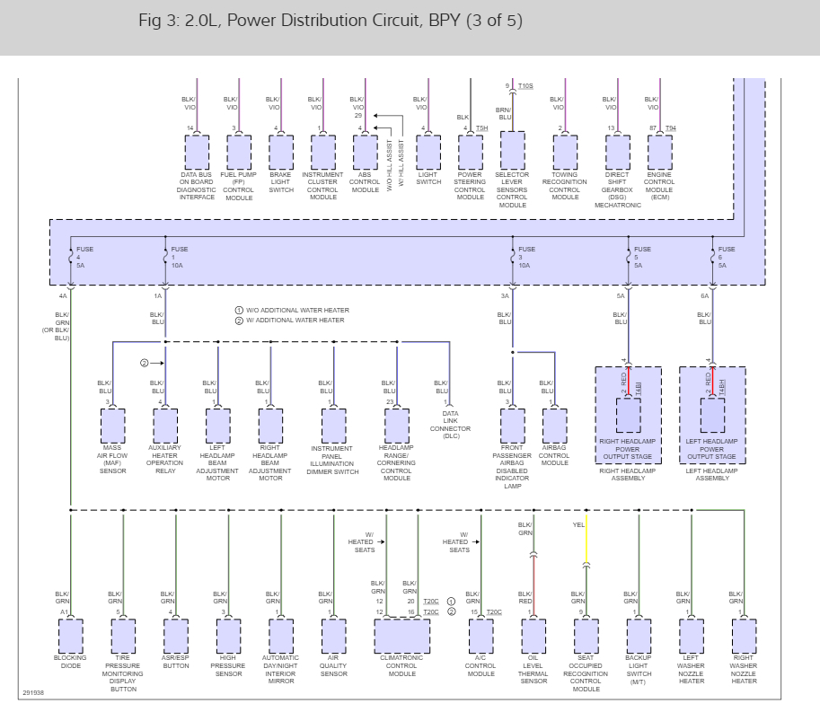The image size is (820, 721).
Task: Select the 'DATA BUS ON BOARD DIAGNOSTIC INTERFACE' label
Action: tap(196, 186)
